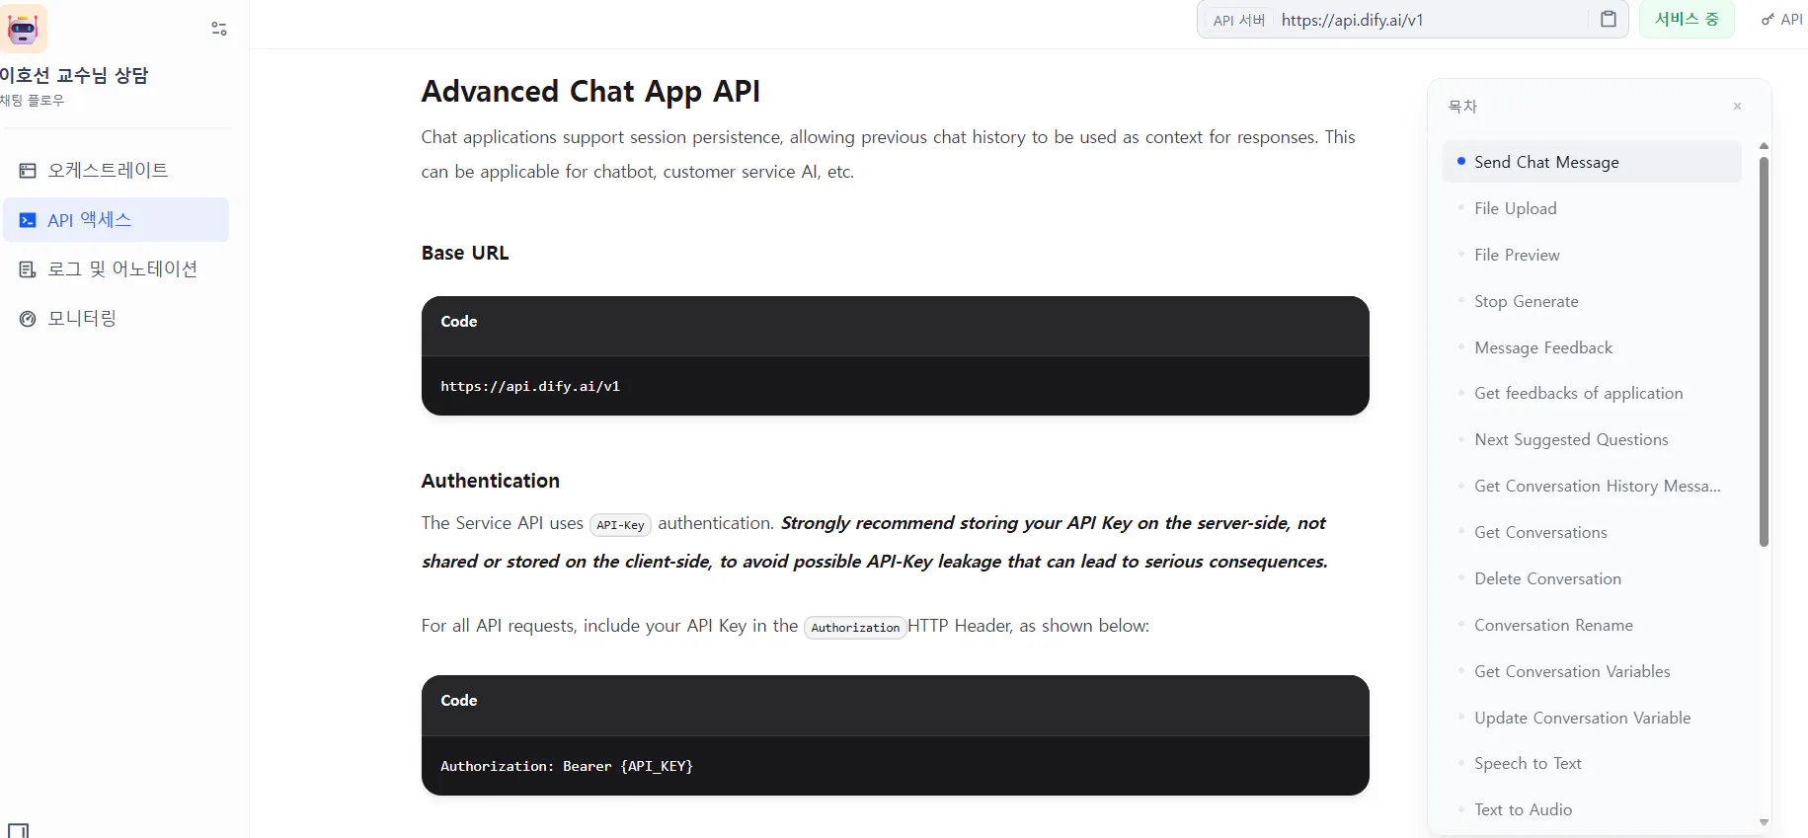
Task: Click the robot app avatar icon
Action: point(22,29)
